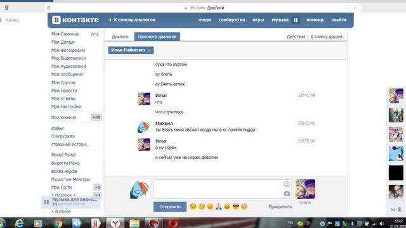Open Мои Настройки

(66, 106)
